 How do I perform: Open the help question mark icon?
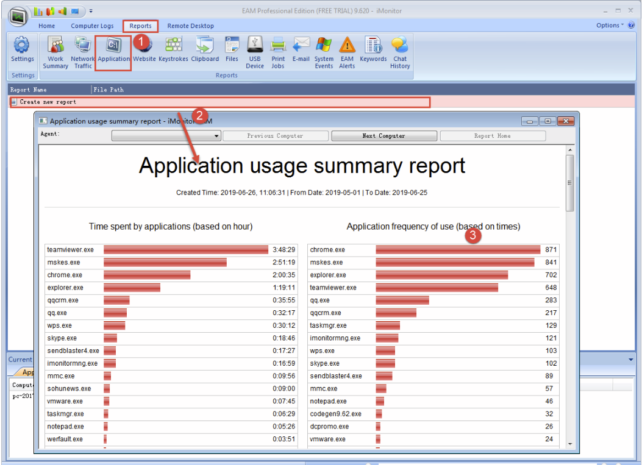click(632, 25)
